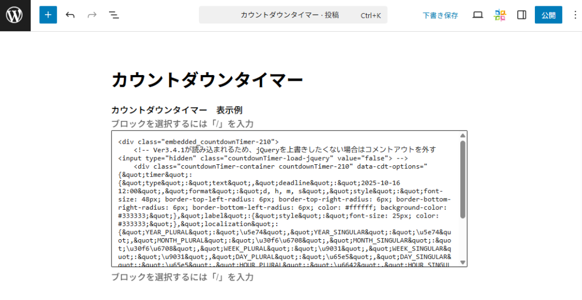This screenshot has height=300, width=582.
Task: Click 下書き保存 to save draft
Action: tap(440, 15)
